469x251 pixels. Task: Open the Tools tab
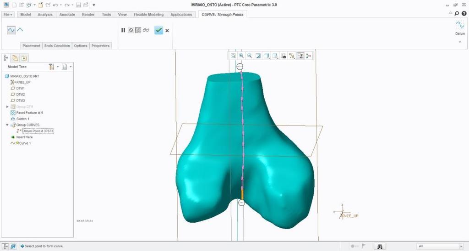106,14
